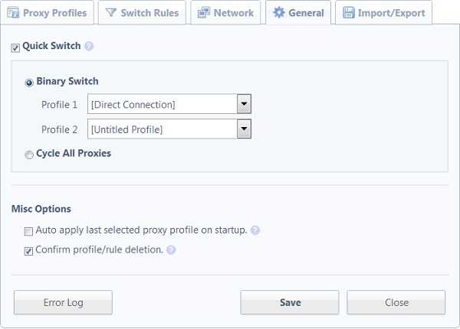
Task: Click the Network computers icon
Action: pos(204,12)
